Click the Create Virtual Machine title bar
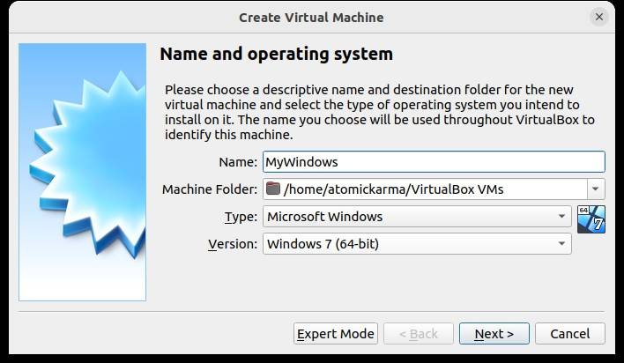The height and width of the screenshot is (363, 624). point(311,17)
